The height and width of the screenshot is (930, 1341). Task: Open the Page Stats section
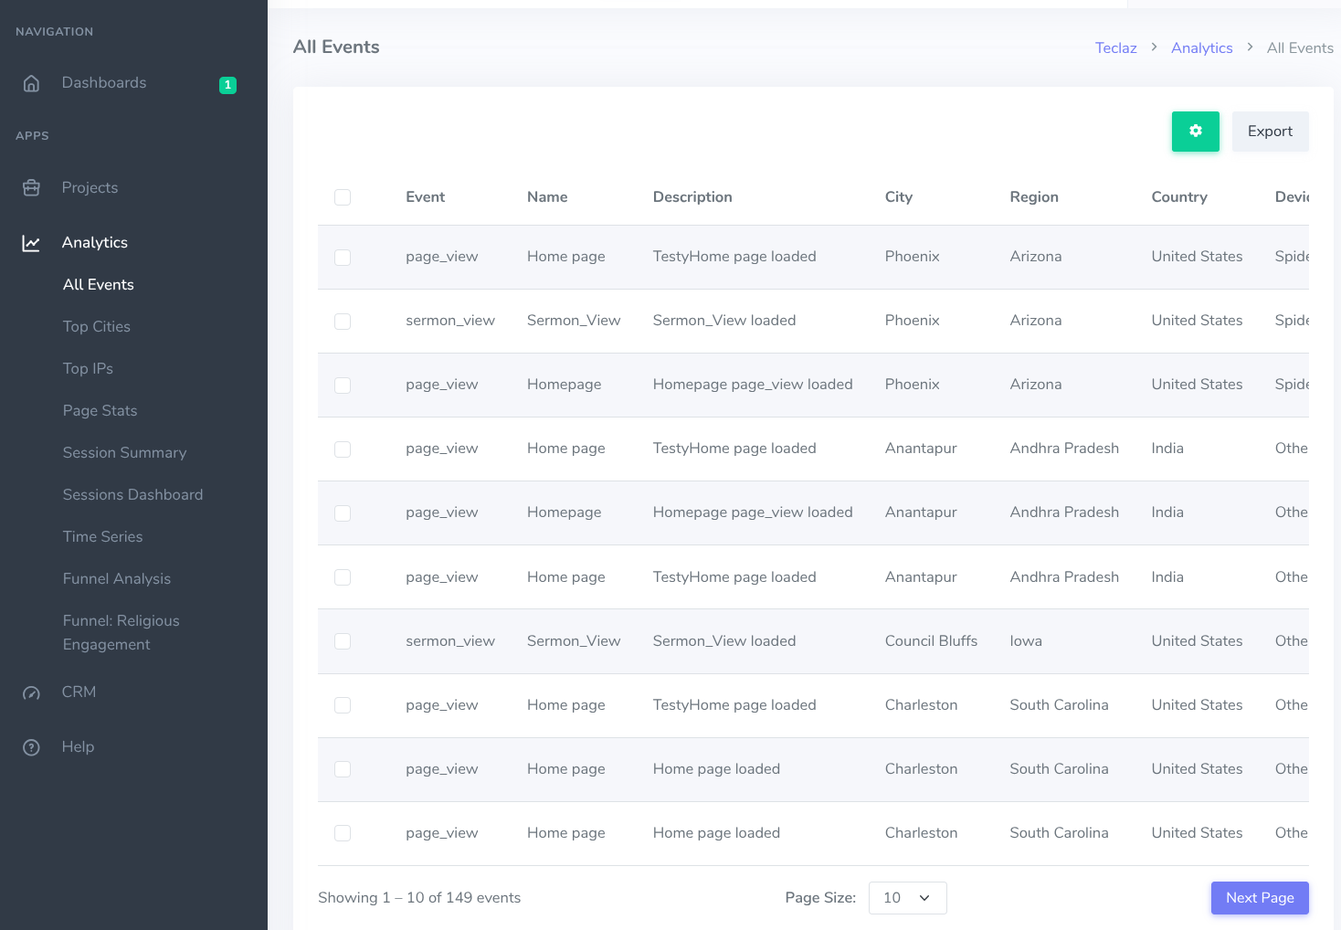pos(100,410)
